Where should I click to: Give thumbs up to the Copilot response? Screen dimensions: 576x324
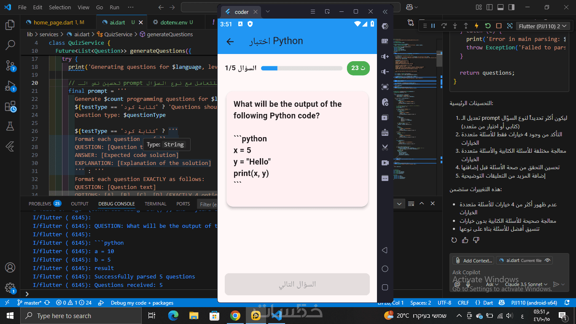tap(465, 240)
